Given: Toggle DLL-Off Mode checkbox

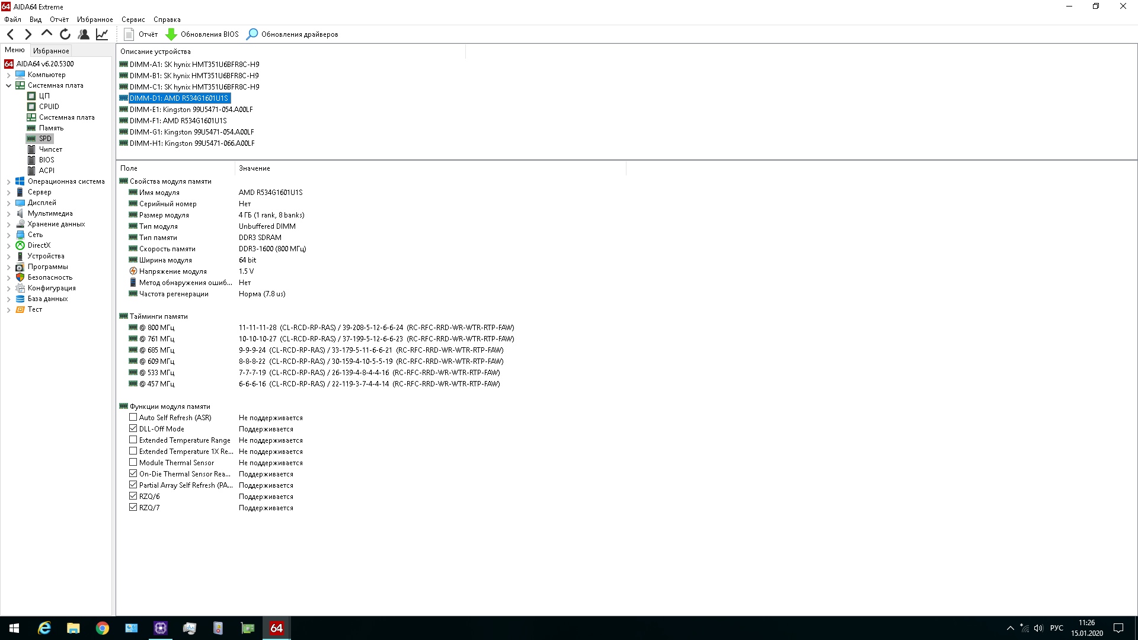Looking at the screenshot, I should click(x=133, y=428).
